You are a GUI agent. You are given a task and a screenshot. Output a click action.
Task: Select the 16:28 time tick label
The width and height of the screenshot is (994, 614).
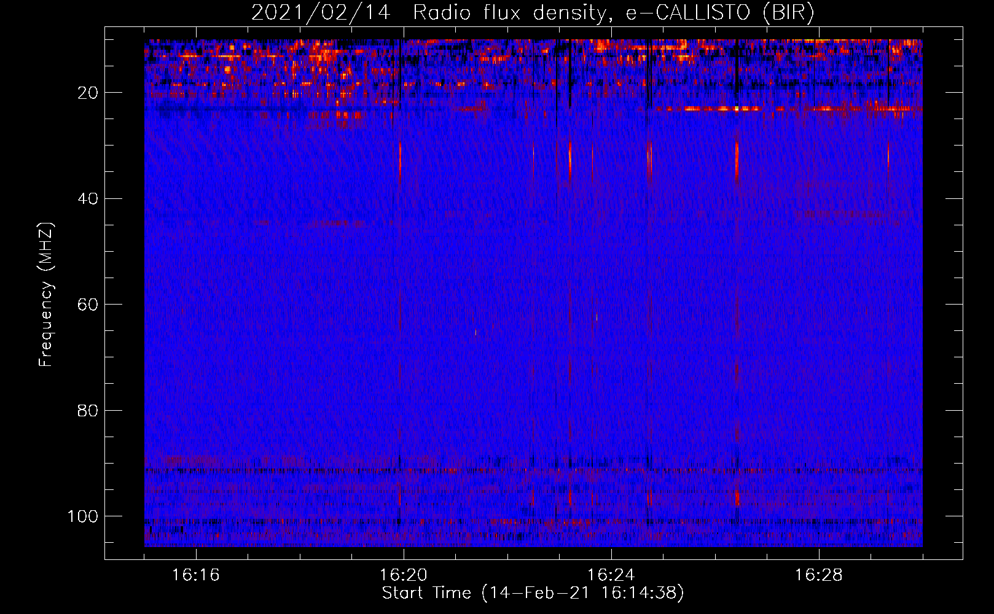pyautogui.click(x=819, y=575)
